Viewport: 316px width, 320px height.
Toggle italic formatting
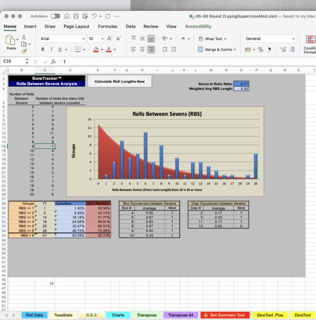point(51,49)
